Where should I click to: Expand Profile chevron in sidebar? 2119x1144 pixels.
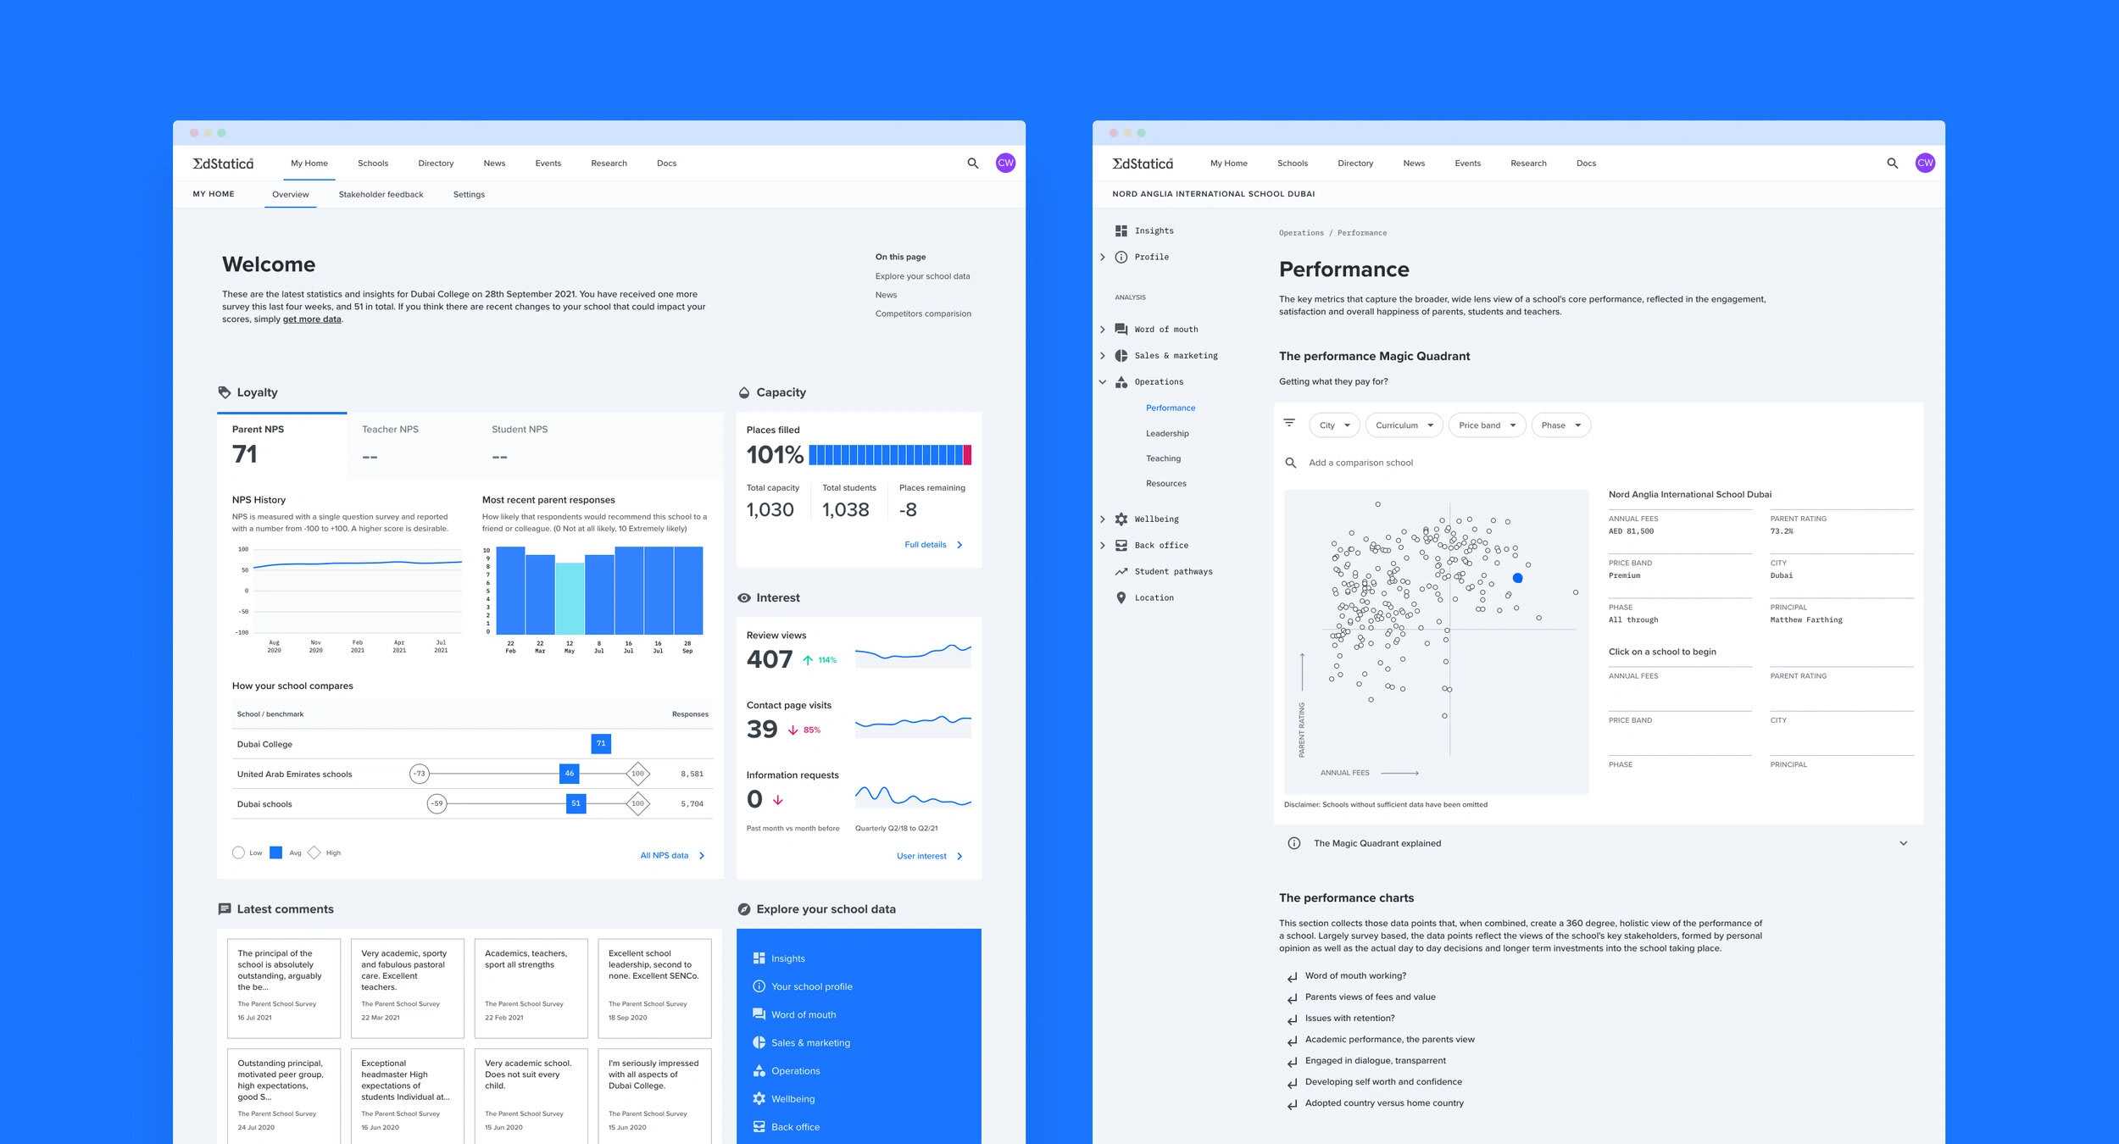[x=1103, y=257]
